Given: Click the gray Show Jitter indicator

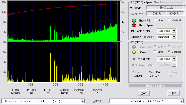Looking at the screenshot, I should pyautogui.click(x=134, y=47).
